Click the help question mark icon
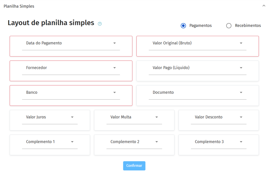The width and height of the screenshot is (269, 172). [x=100, y=24]
